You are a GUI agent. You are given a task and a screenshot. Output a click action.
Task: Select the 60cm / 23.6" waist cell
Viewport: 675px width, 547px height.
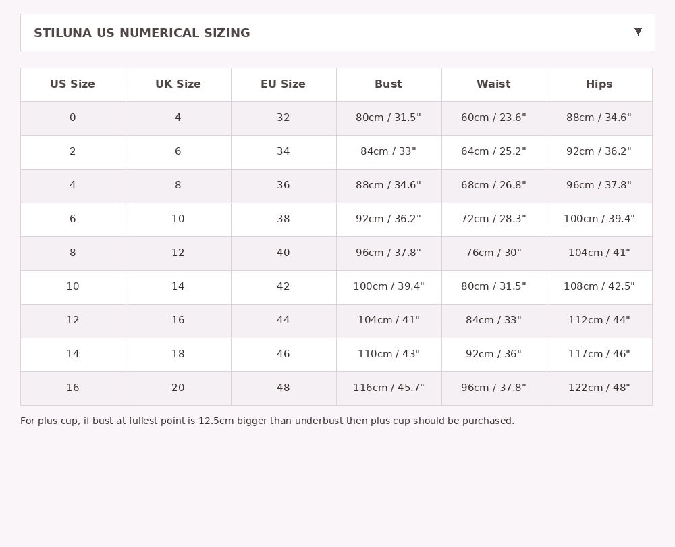[x=493, y=118]
